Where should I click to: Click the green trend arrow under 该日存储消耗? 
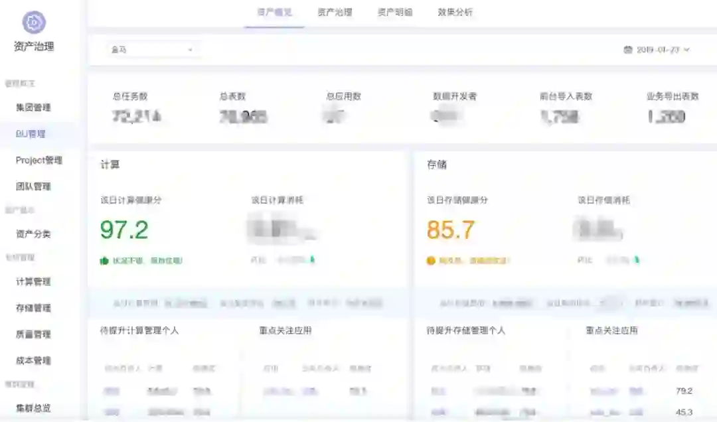coord(637,259)
